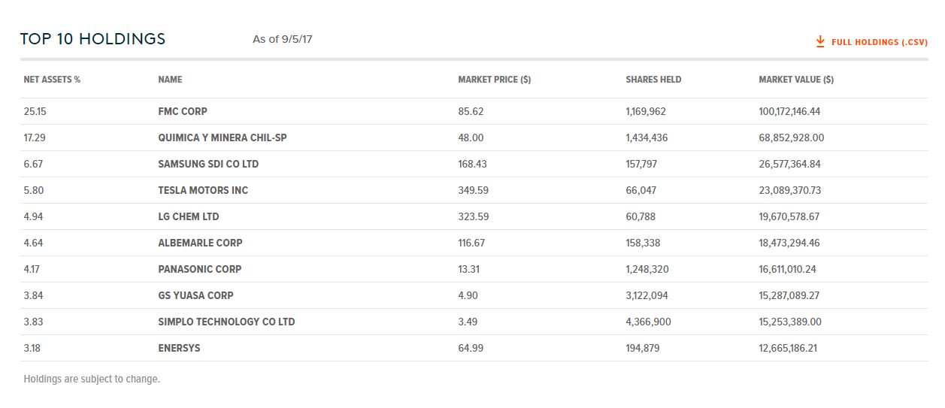Click Tesla's market price 349.59

click(x=473, y=190)
